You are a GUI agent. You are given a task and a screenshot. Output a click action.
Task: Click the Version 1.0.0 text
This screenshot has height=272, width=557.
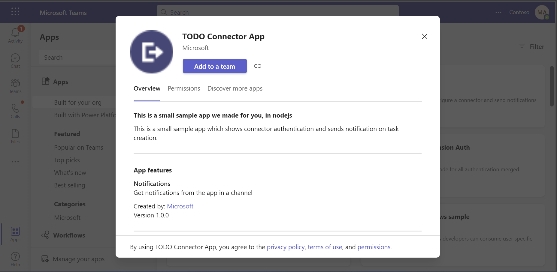click(151, 215)
